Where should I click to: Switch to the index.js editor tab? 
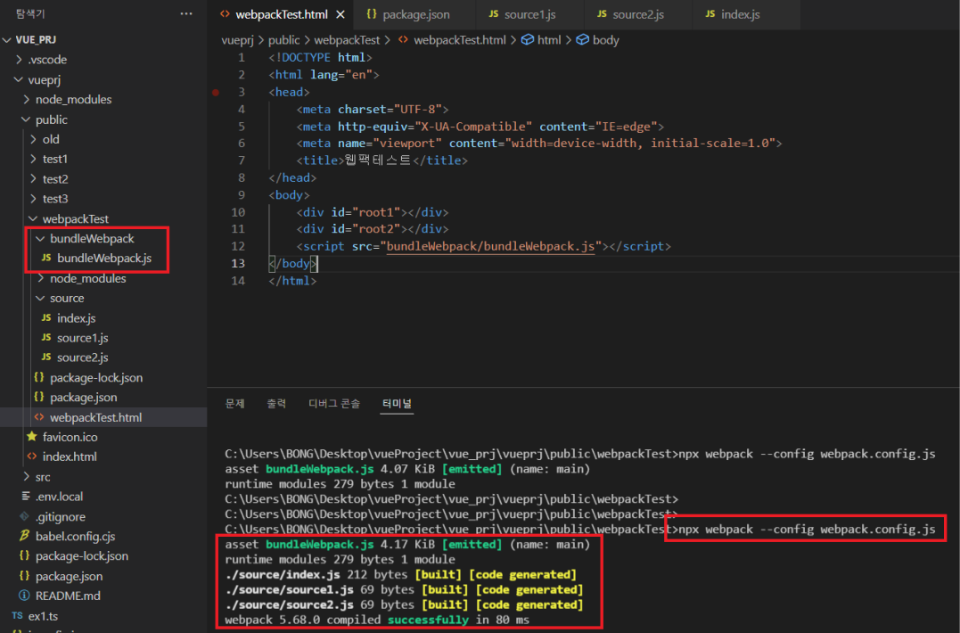click(732, 14)
